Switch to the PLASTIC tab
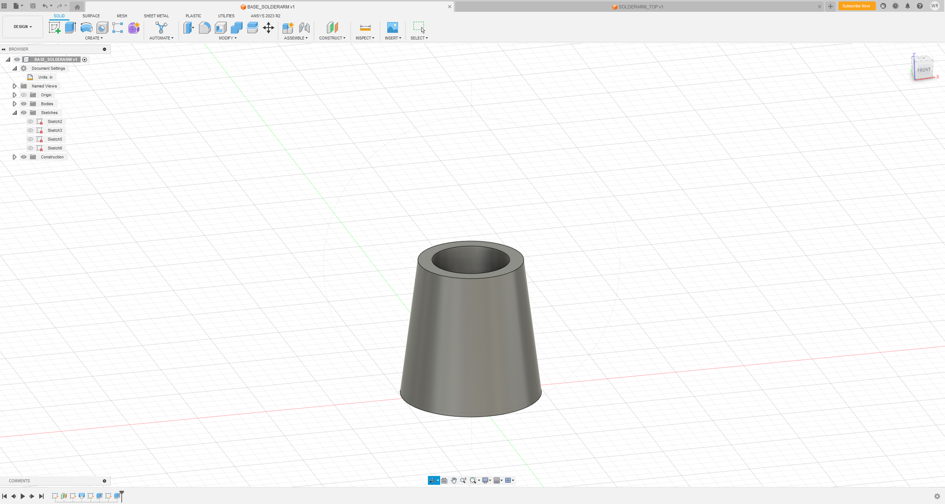This screenshot has height=504, width=945. click(193, 16)
